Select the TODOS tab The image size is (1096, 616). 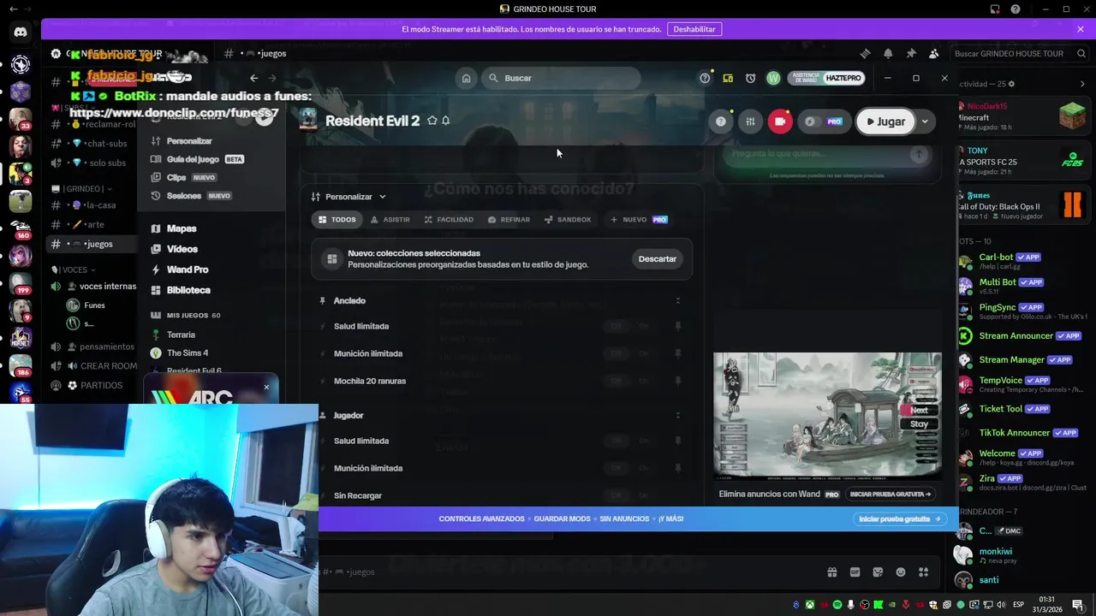[337, 220]
